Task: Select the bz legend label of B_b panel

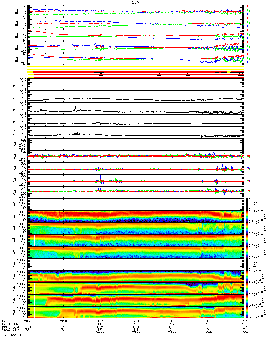Action: (x=249, y=7)
